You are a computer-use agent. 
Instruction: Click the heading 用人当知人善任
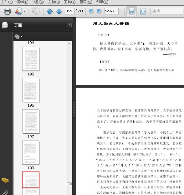pyautogui.click(x=111, y=23)
